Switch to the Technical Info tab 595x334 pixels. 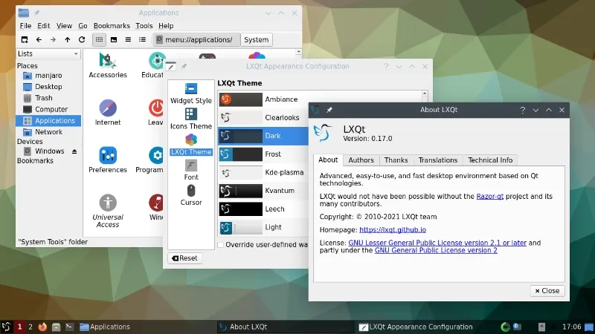click(x=490, y=160)
